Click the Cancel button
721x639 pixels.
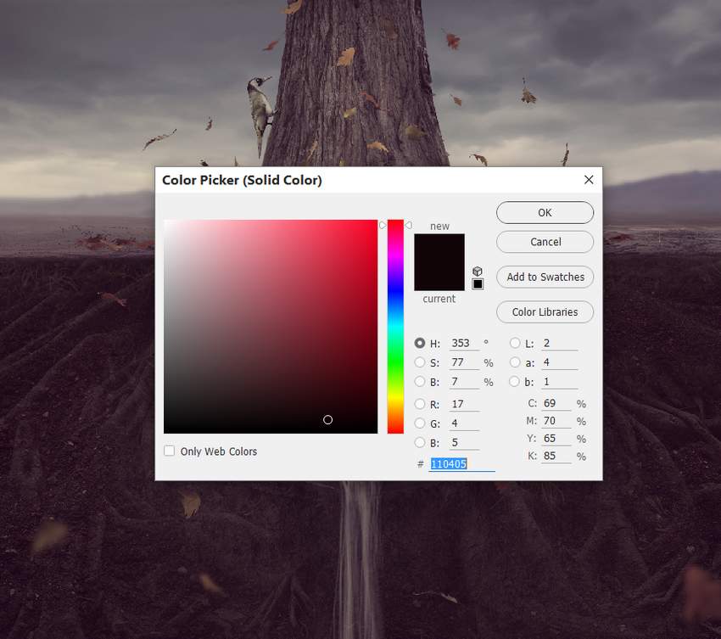tap(545, 242)
